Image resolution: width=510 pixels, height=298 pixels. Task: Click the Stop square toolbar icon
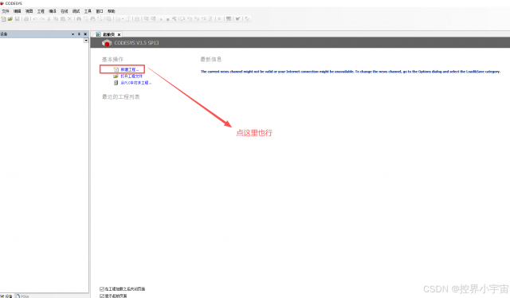point(168,19)
